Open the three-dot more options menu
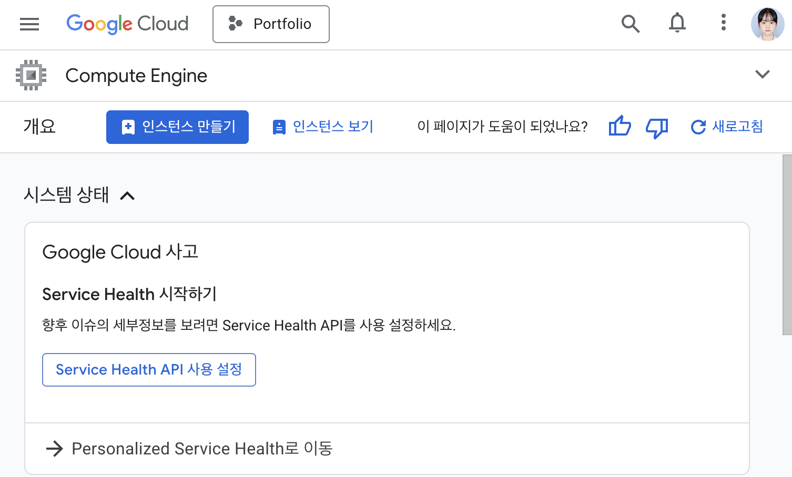 (x=724, y=22)
